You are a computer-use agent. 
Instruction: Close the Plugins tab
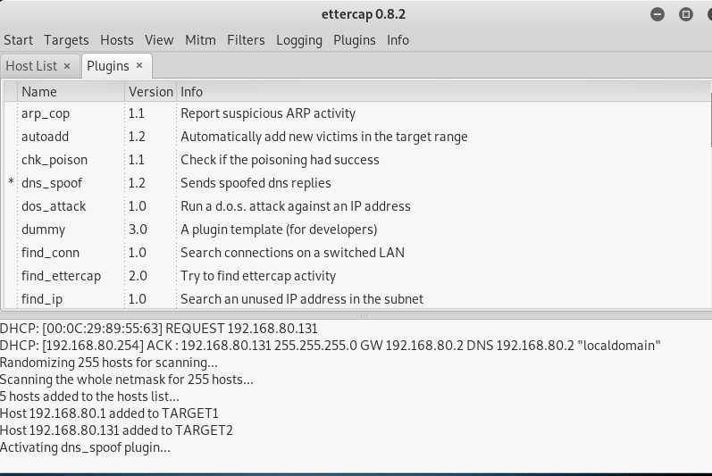139,65
